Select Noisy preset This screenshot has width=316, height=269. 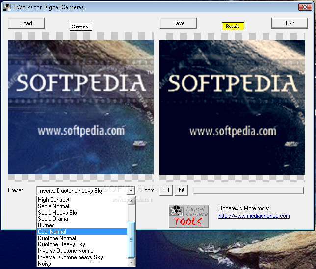click(82, 263)
